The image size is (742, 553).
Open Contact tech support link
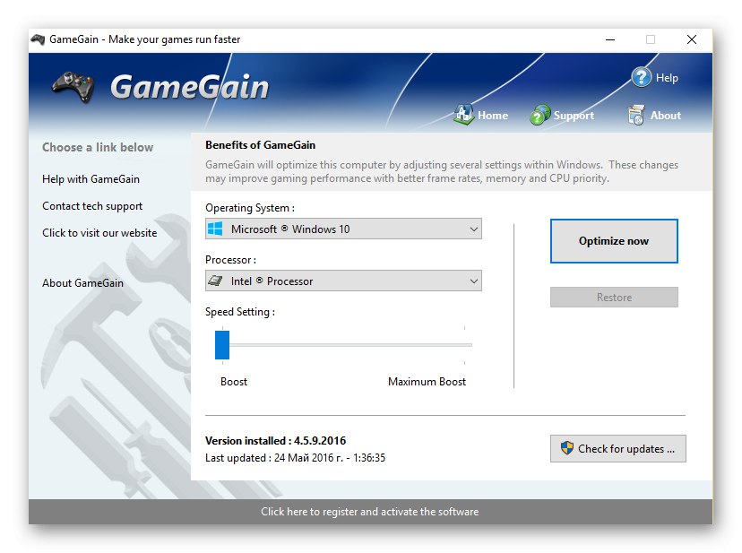92,206
